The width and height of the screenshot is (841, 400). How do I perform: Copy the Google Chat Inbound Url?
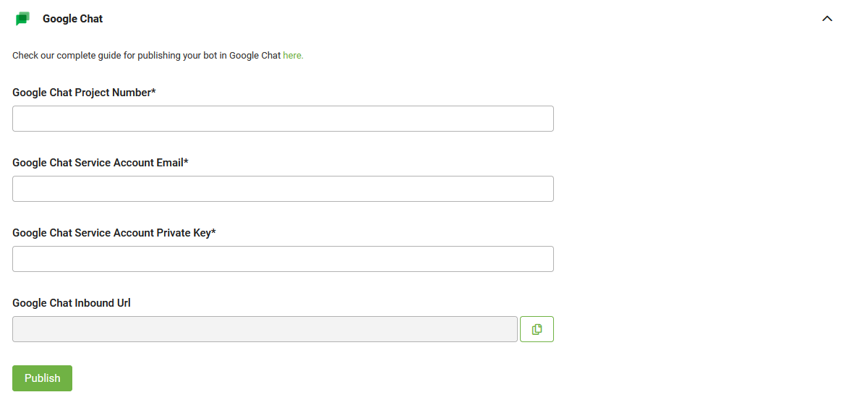coord(537,329)
